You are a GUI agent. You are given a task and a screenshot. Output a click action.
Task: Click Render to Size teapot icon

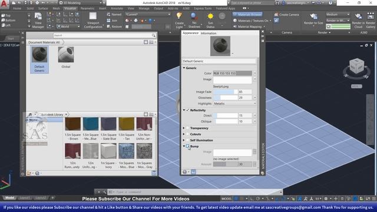tap(313, 16)
